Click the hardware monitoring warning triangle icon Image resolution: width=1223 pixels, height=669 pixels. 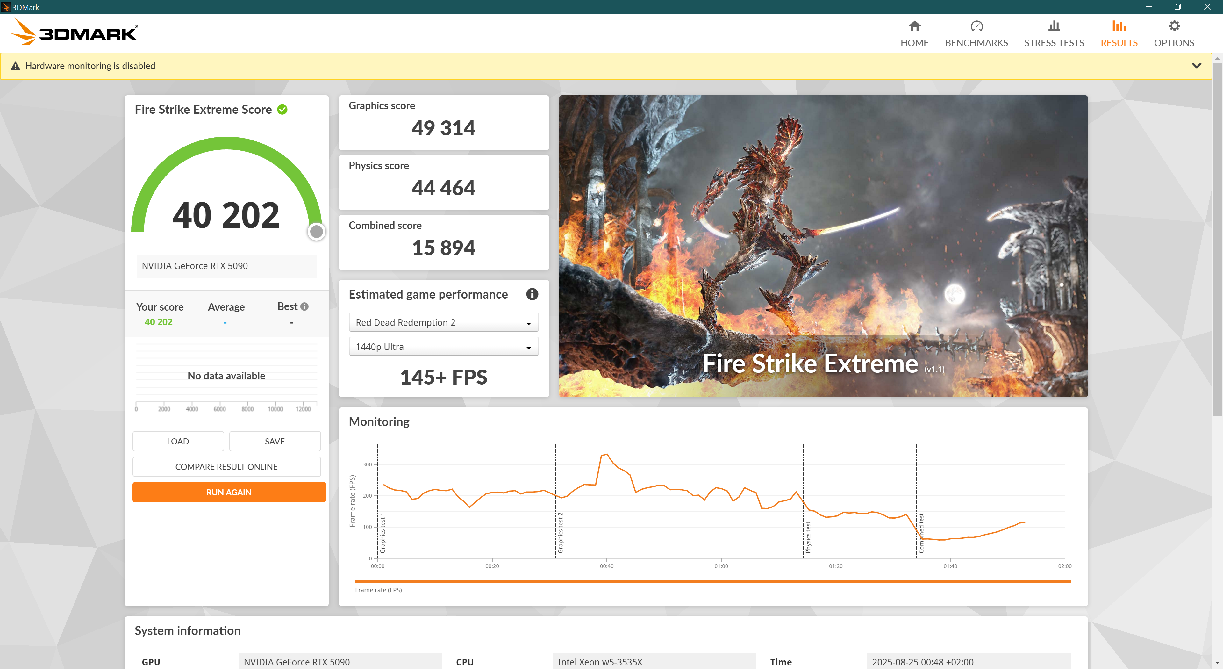[16, 66]
